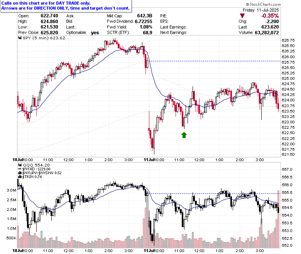Click the SPY candlestick symbol icon
The height and width of the screenshot is (254, 301).
20,38
